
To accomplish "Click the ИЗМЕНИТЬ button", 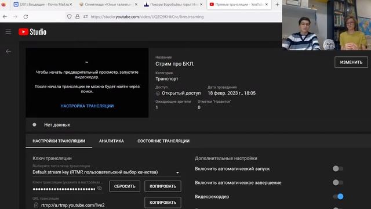I will [x=351, y=62].
